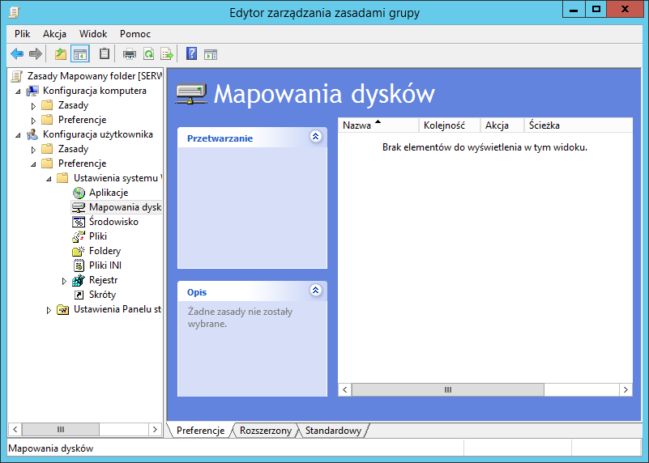
Task: Click the printer toolbar icon
Action: [130, 53]
